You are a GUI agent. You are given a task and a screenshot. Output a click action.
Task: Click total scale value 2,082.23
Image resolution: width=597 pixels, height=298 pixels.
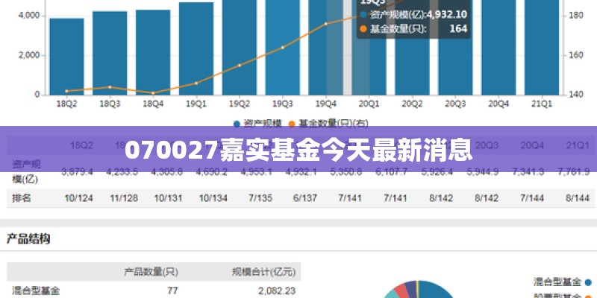click(x=277, y=291)
